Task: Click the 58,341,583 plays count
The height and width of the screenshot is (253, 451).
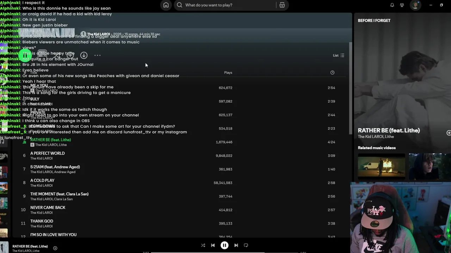Action: coord(223,183)
